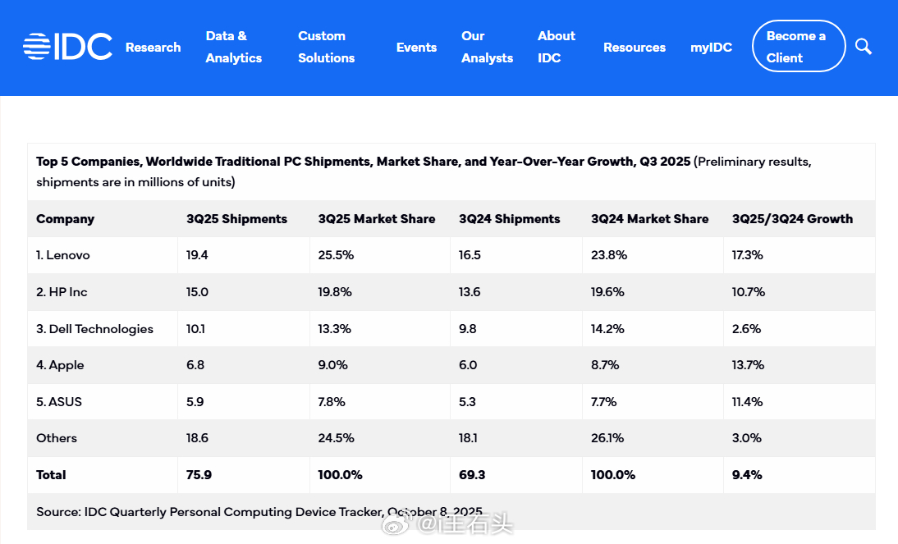
Task: Click the '1. Lenovo' row label
Action: pyautogui.click(x=63, y=255)
